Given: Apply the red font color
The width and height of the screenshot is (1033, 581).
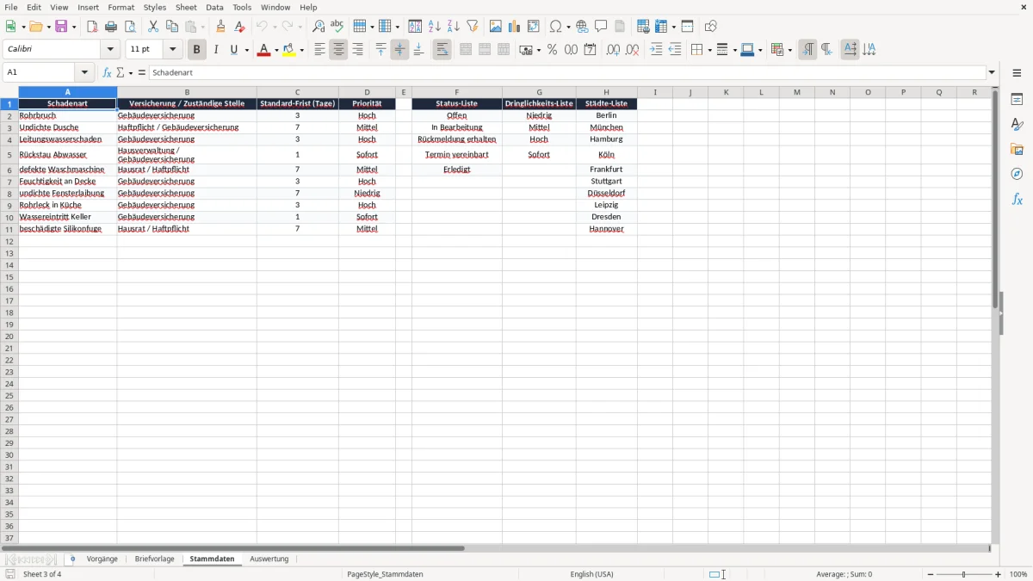Looking at the screenshot, I should tap(263, 50).
